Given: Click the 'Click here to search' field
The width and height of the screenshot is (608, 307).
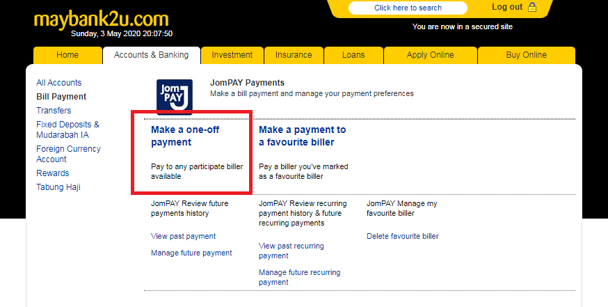Looking at the screenshot, I should pyautogui.click(x=408, y=8).
